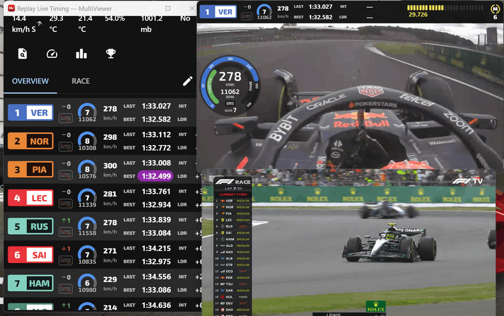
Task: Select the NOR driver badge
Action: (30, 141)
